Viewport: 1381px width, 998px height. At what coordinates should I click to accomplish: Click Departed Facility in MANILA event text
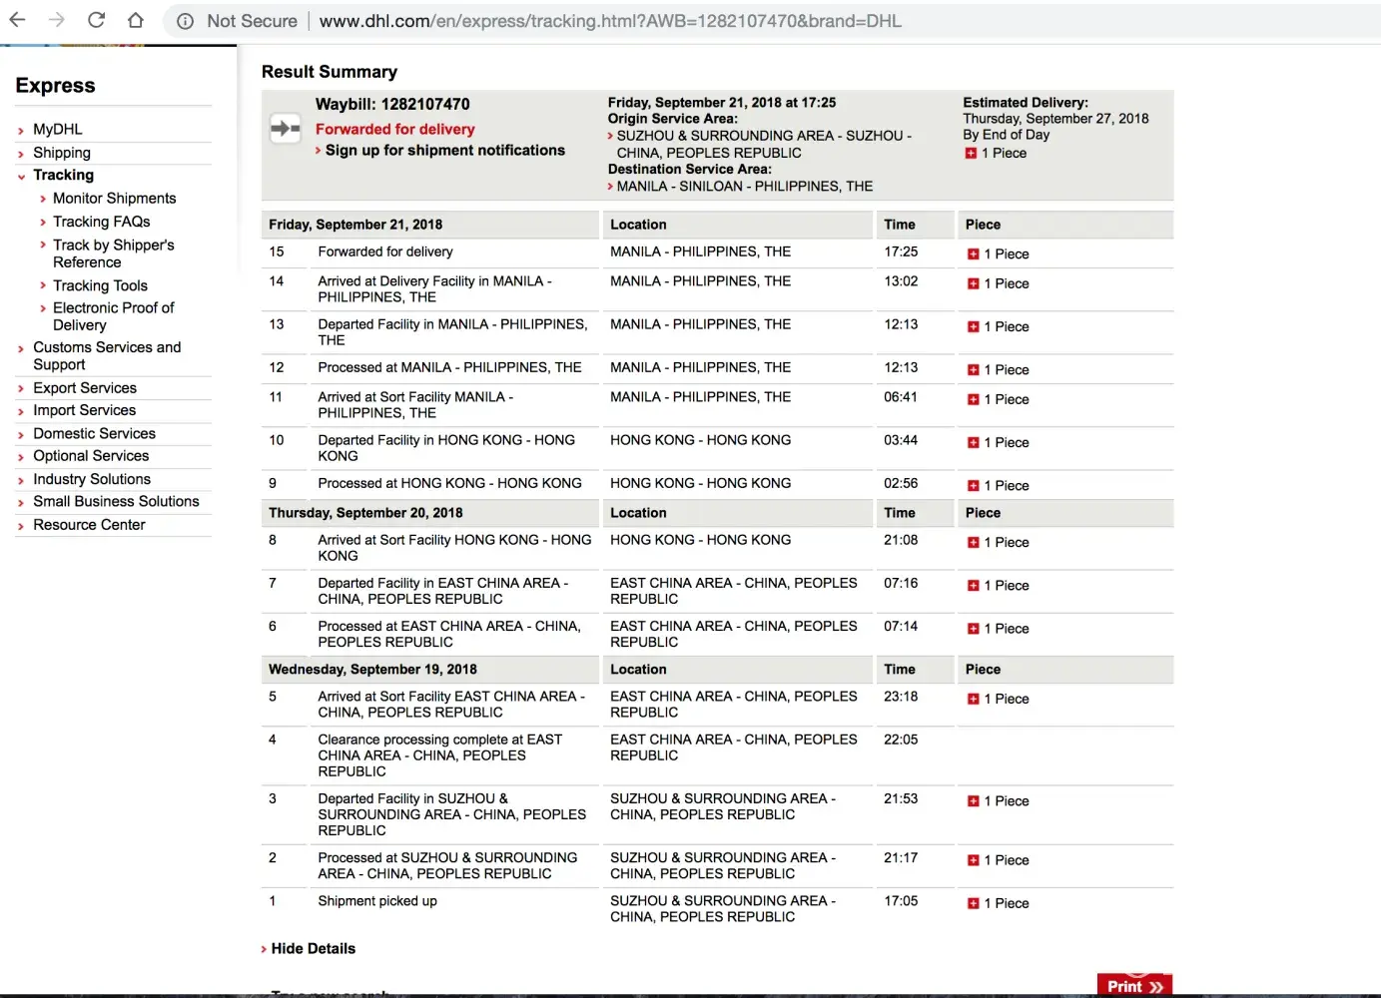pyautogui.click(x=452, y=332)
